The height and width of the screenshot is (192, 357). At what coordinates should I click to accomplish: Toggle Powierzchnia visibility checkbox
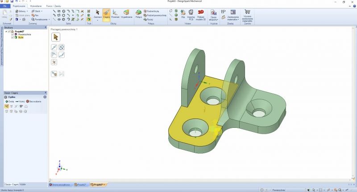tap(12, 34)
